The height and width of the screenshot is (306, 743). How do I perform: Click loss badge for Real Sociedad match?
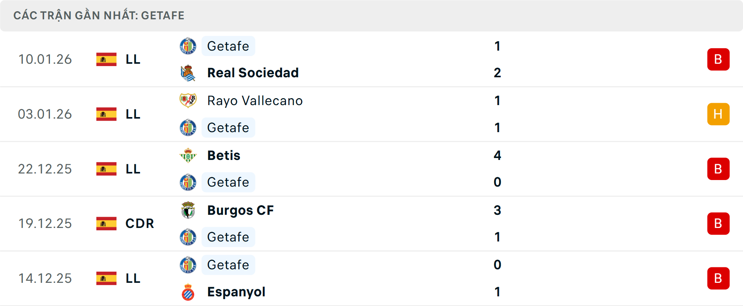click(718, 59)
